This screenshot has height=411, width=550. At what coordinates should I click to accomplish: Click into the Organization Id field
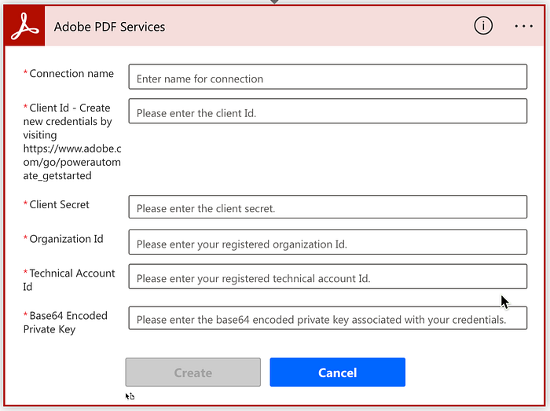(x=328, y=242)
